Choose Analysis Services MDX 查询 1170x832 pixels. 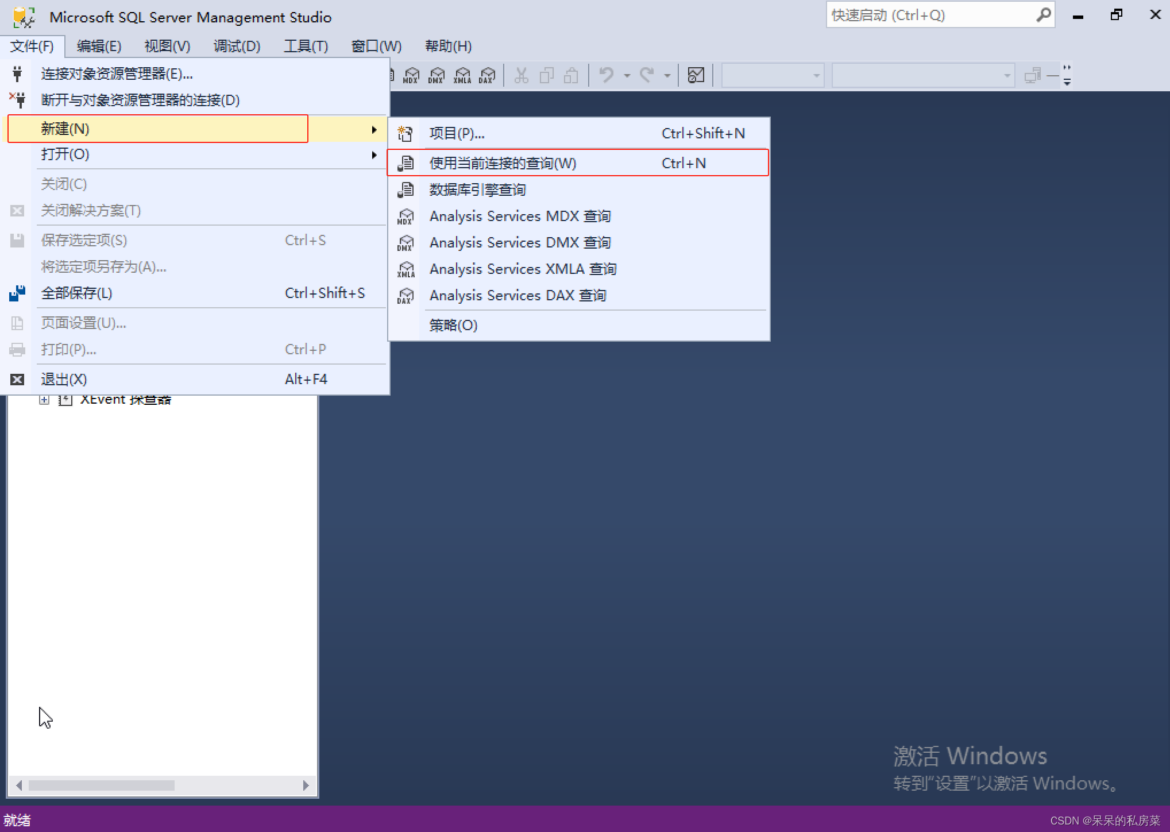pyautogui.click(x=578, y=216)
